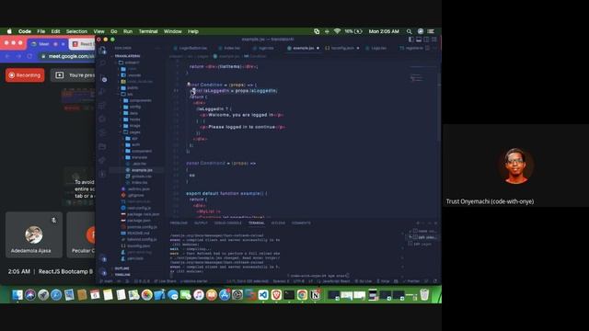Open Launchpad rocket icon in dock
Viewport: 589px width, 331px height.
point(43,295)
